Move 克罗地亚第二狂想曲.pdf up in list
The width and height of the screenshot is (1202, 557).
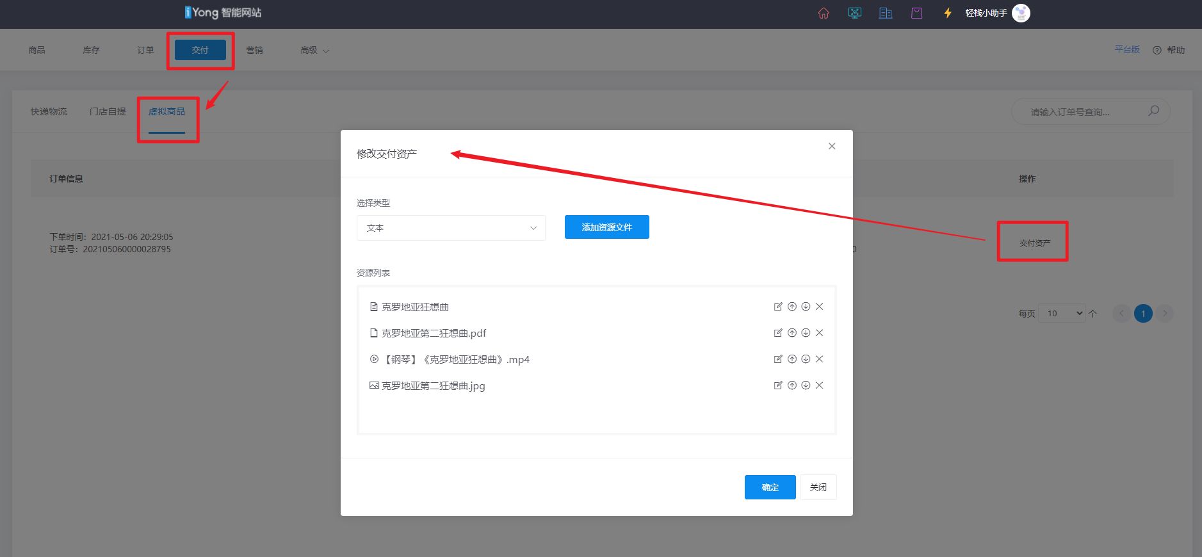point(792,333)
